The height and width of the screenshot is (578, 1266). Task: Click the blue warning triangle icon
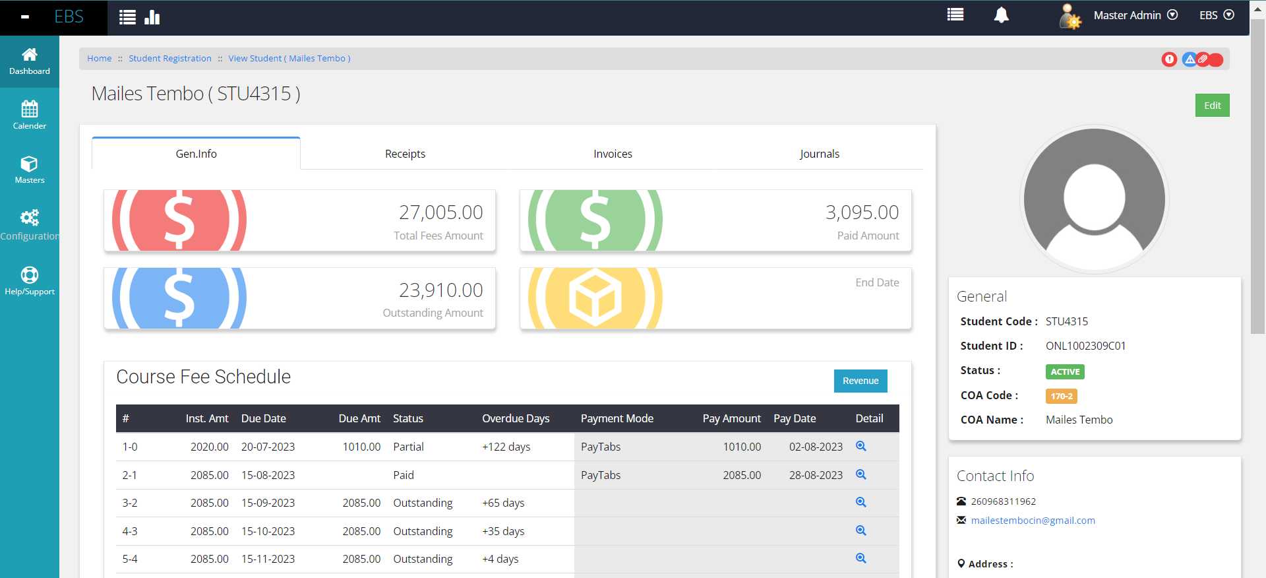tap(1189, 59)
